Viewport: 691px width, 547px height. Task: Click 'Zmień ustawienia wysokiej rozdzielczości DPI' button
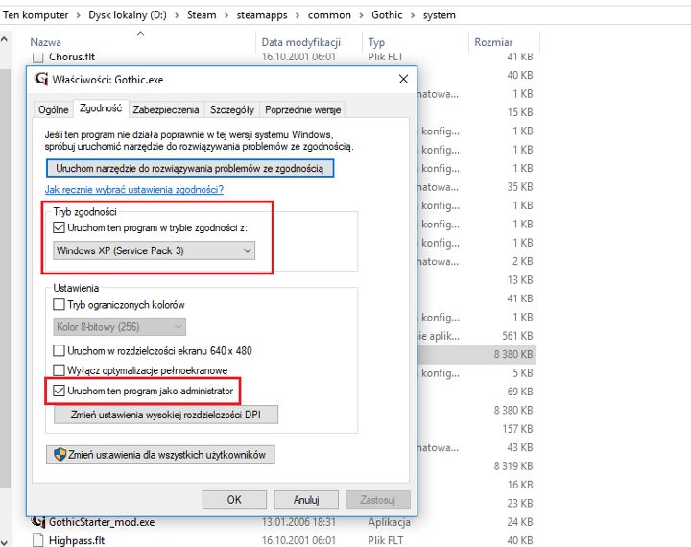166,415
